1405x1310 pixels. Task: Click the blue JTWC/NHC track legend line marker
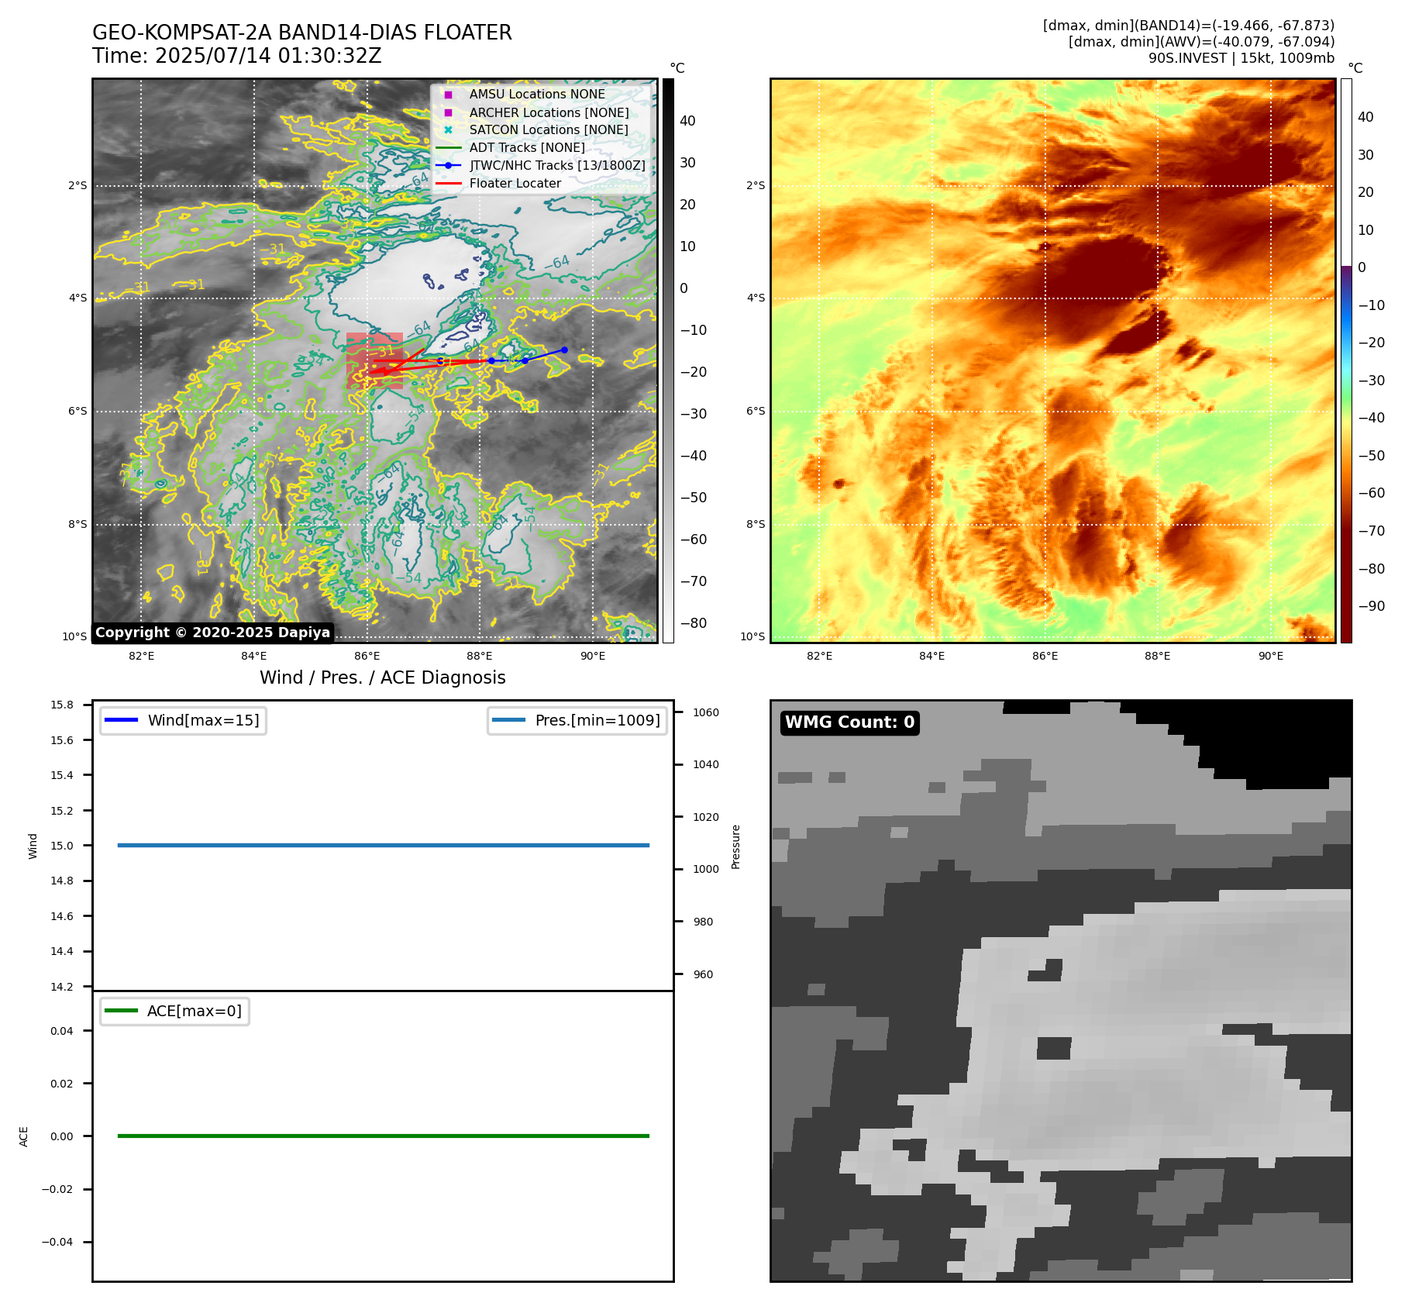(448, 165)
